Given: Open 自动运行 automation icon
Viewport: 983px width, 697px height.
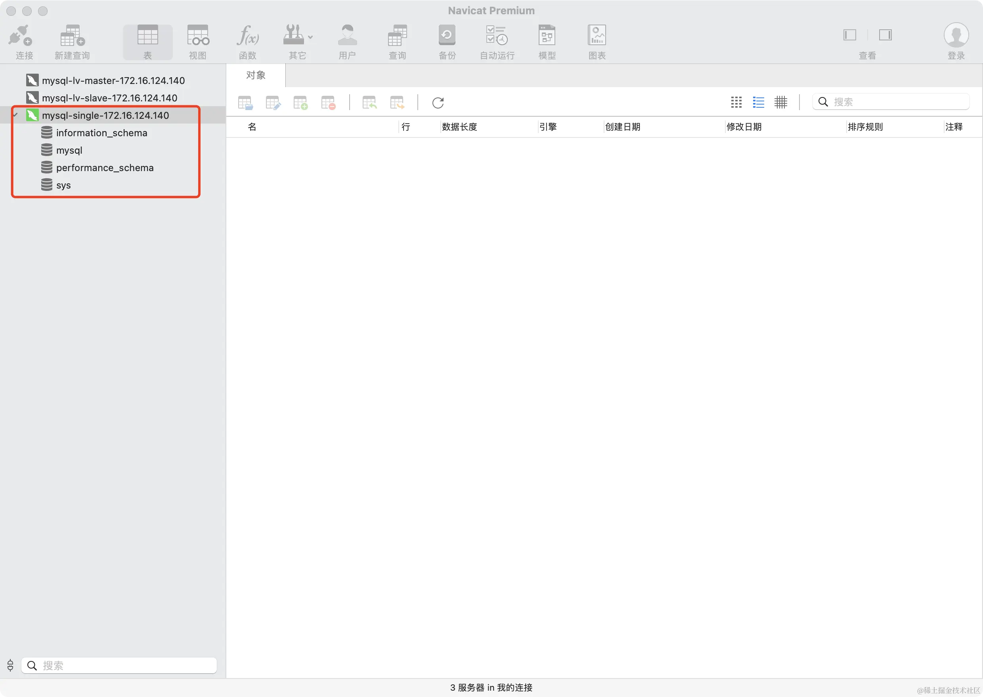Looking at the screenshot, I should 497,36.
